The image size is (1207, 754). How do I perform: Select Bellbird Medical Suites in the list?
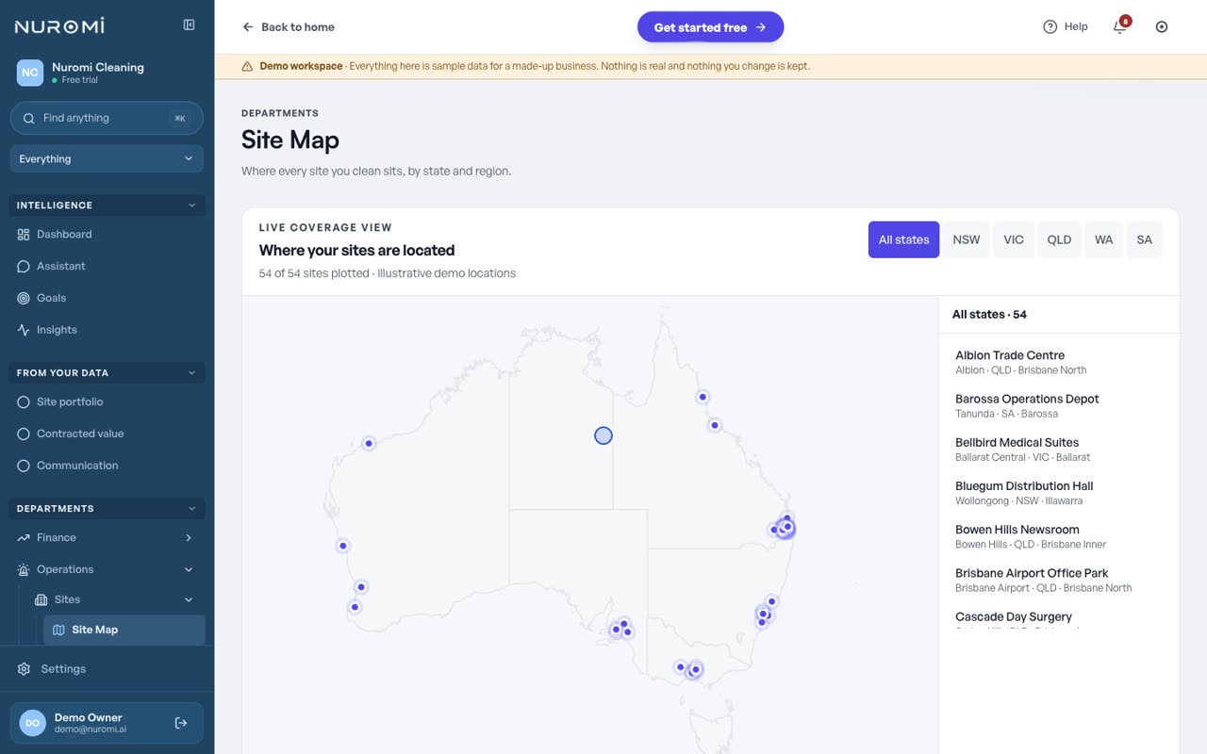[1058, 450]
